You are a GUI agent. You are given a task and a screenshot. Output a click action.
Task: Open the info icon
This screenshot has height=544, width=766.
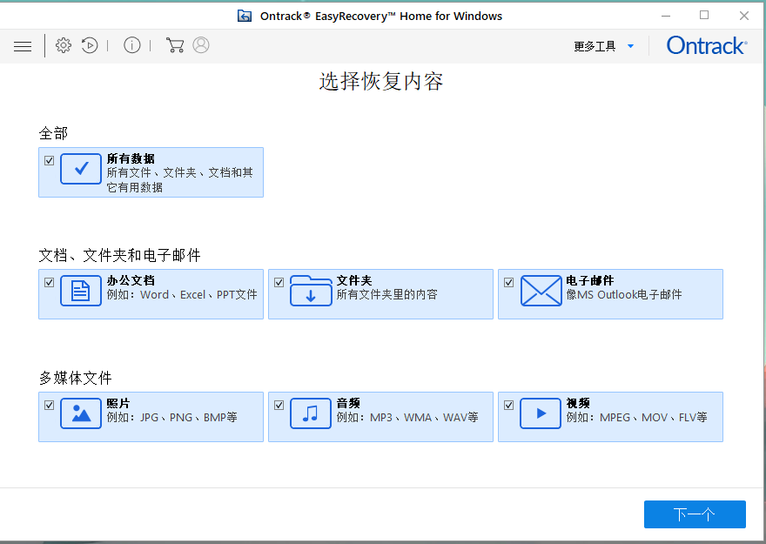pos(132,45)
